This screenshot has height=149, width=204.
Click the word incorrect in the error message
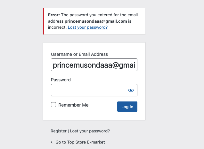pos(57,27)
